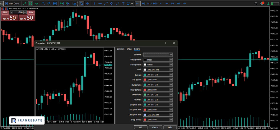This screenshot has height=130, width=280.
Task: Expand the Volumes color dropdown
Action: pyautogui.click(x=158, y=100)
